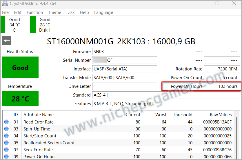Screen dimensions: 242x160
Task: Open the Disk menu
Action: pos(70,12)
